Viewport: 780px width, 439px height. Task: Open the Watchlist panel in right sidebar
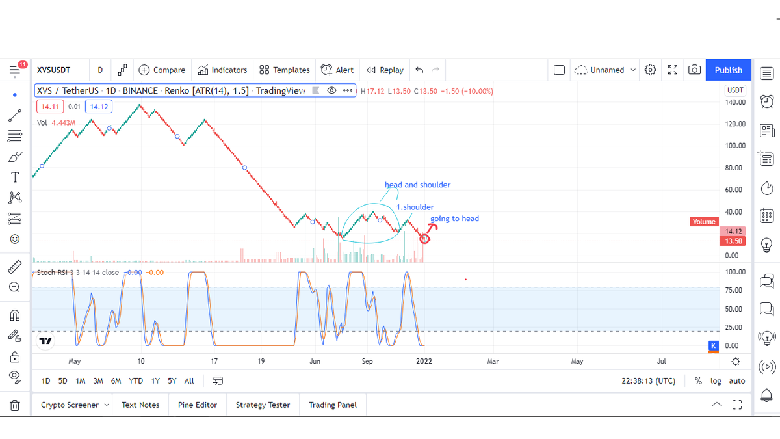pyautogui.click(x=767, y=73)
